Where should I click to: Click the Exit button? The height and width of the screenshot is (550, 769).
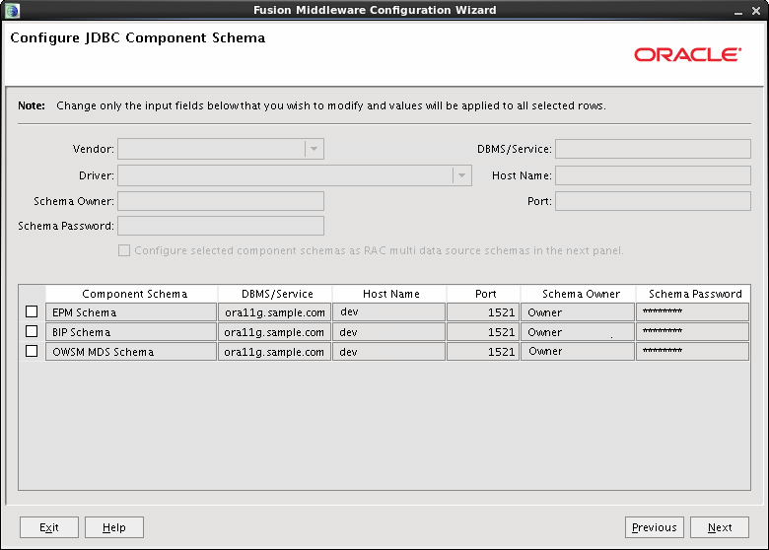pyautogui.click(x=49, y=527)
